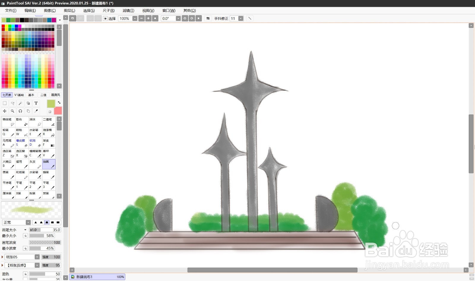
Task: Open the 纸张05 paper texture dropdown
Action: coord(37,257)
